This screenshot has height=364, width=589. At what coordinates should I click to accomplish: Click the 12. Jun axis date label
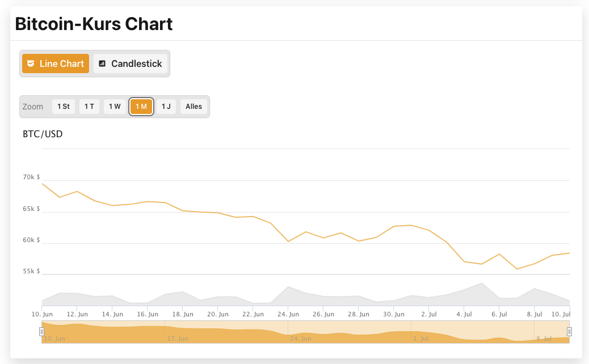(x=77, y=314)
